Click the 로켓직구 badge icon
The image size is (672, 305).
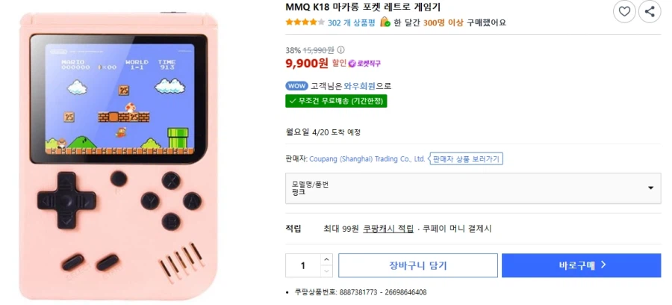367,64
